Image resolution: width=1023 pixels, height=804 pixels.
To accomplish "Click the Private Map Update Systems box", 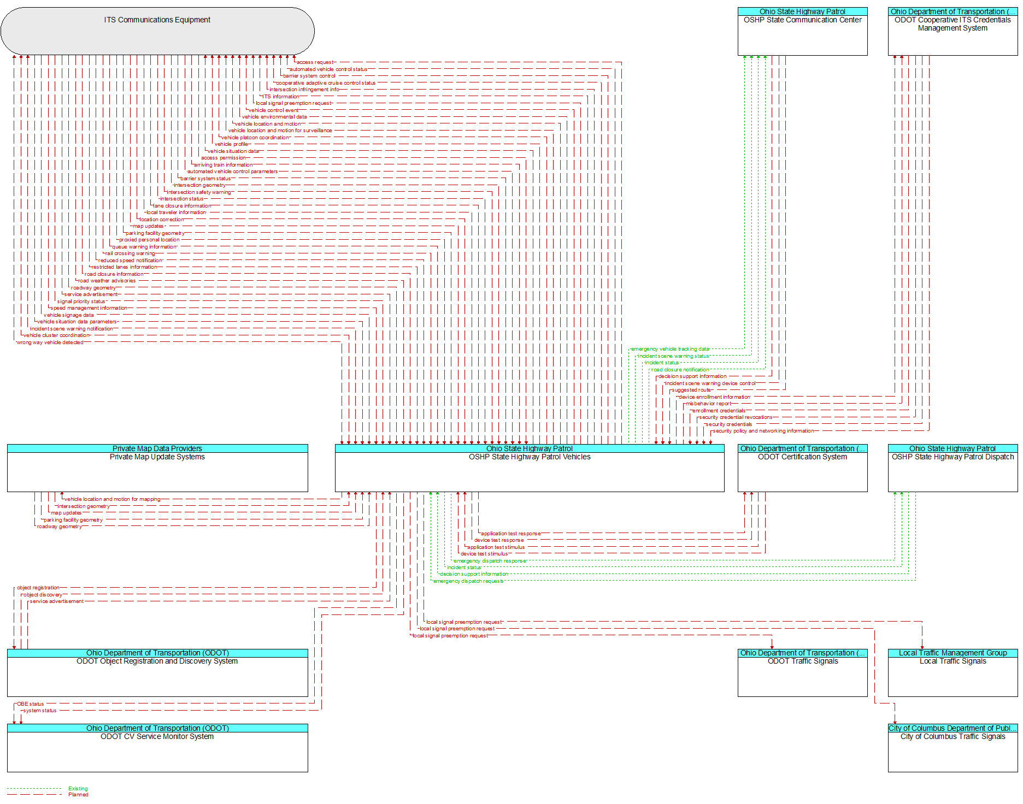I will click(157, 468).
